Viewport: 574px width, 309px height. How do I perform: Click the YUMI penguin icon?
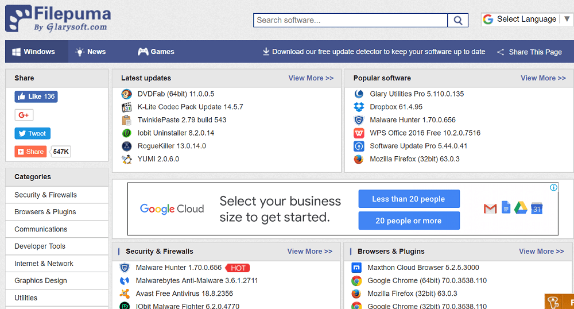point(127,159)
